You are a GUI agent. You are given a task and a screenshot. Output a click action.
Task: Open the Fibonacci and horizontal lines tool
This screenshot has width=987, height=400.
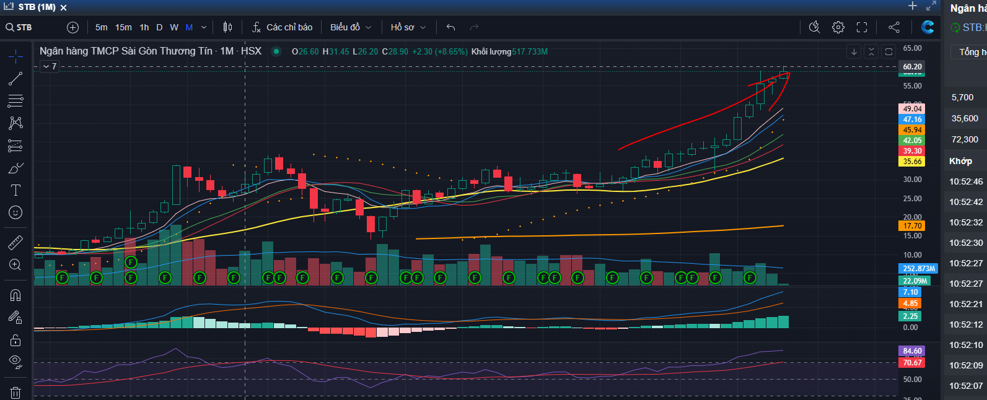(15, 101)
